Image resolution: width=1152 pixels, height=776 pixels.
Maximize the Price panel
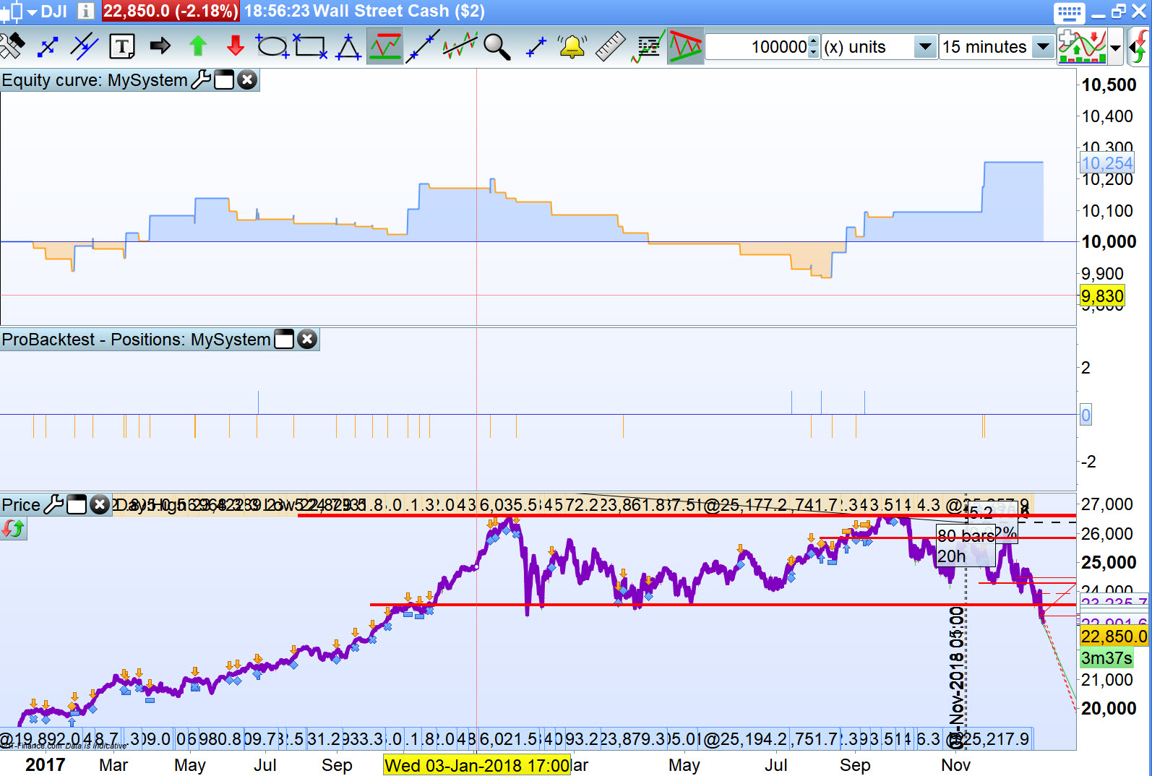[x=77, y=504]
